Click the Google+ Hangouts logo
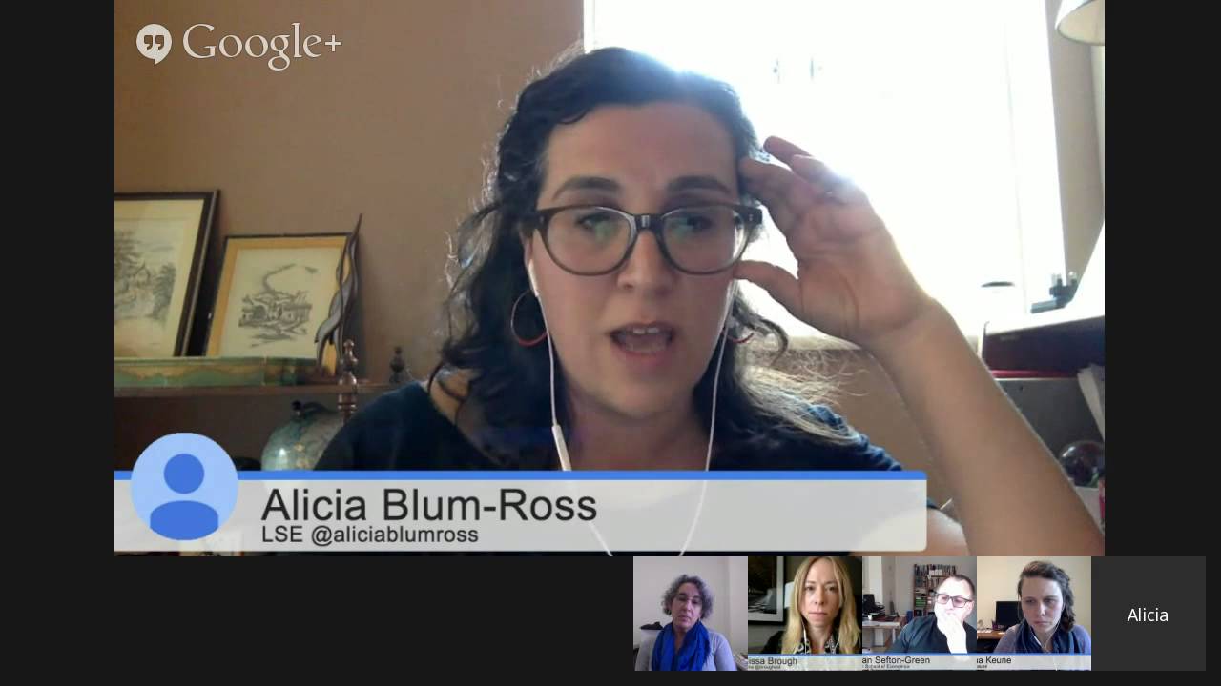The image size is (1221, 686). [x=238, y=45]
